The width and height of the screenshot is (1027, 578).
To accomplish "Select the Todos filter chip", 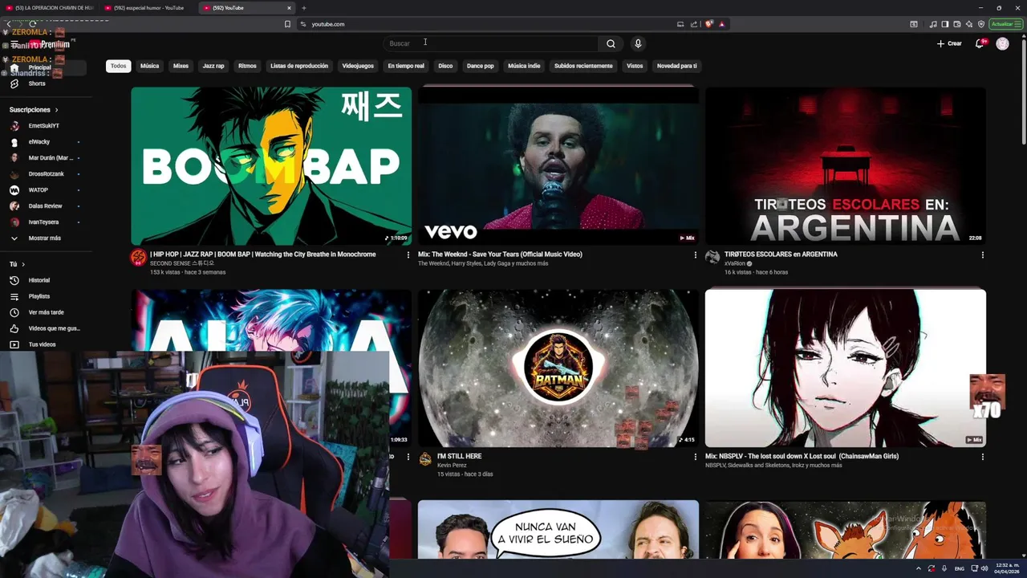I will pyautogui.click(x=119, y=66).
